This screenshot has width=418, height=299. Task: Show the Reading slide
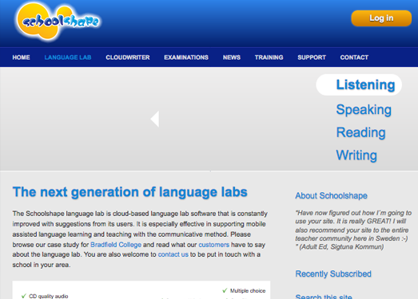(x=360, y=132)
